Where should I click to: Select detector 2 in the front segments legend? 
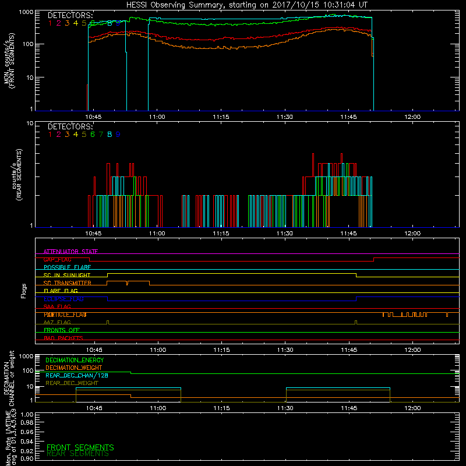pos(59,23)
